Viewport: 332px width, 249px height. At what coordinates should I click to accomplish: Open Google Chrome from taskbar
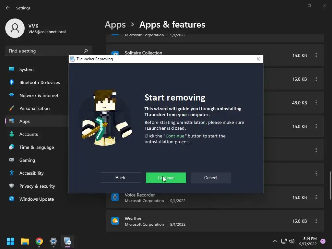(39, 241)
